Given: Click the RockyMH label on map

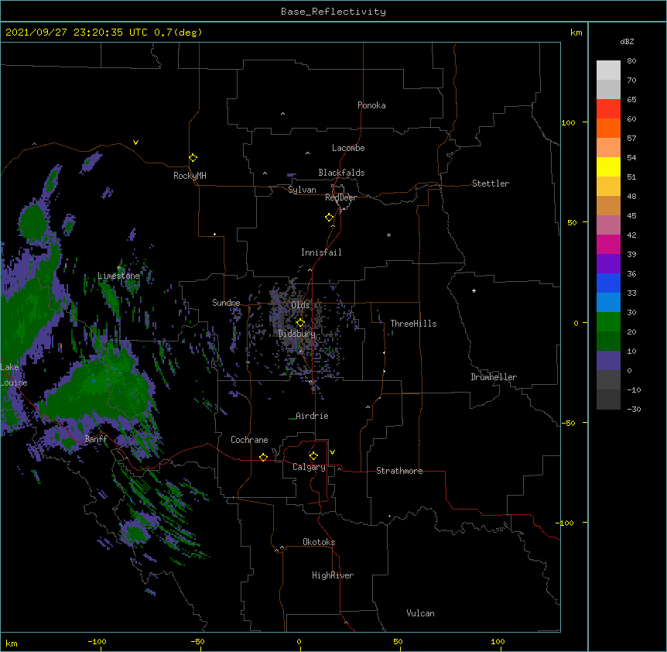Looking at the screenshot, I should click(190, 176).
